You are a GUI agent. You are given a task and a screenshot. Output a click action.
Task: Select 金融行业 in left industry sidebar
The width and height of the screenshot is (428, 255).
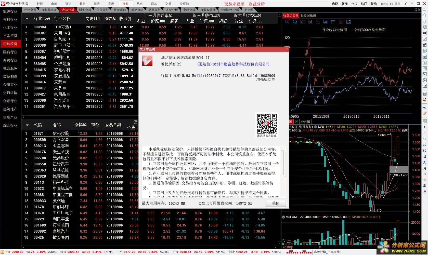pyautogui.click(x=10, y=101)
